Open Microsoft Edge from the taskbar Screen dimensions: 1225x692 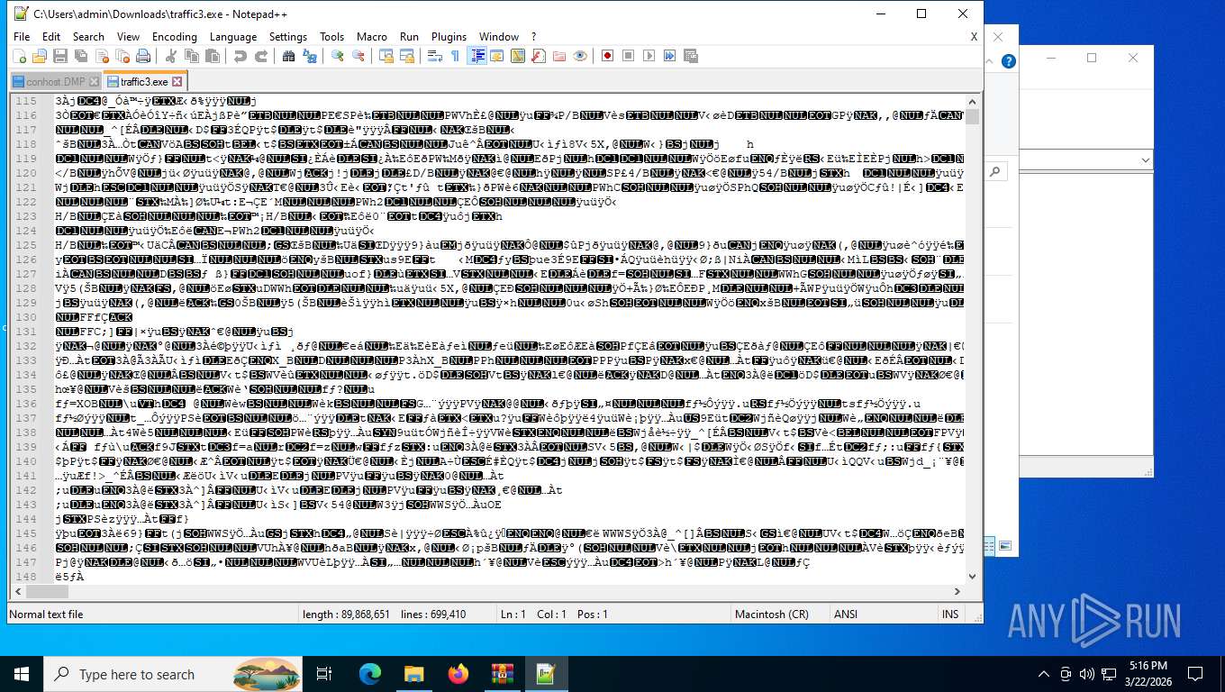(370, 673)
